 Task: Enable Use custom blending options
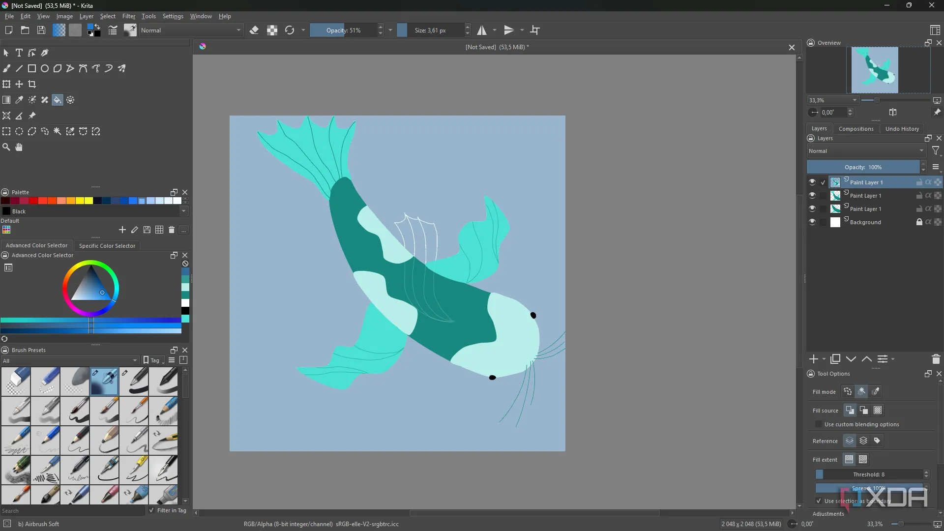[x=818, y=424]
